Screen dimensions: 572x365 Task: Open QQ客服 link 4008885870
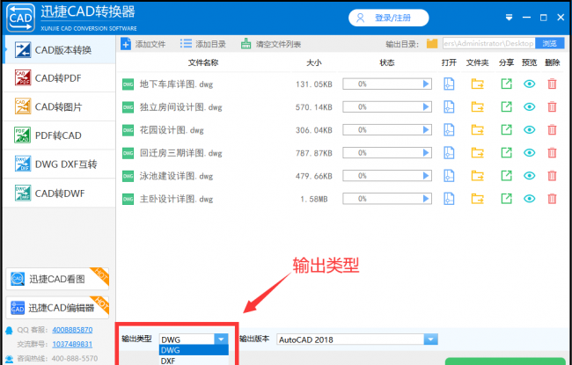[72, 330]
